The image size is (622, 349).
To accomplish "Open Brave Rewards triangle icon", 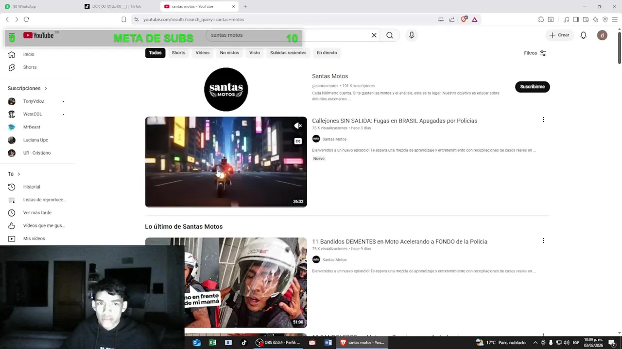I will pyautogui.click(x=474, y=19).
